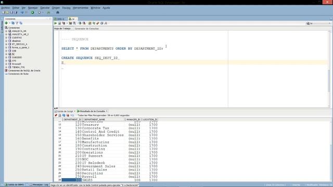Click the filter funnel icon in Conexiones panel

[17, 23]
